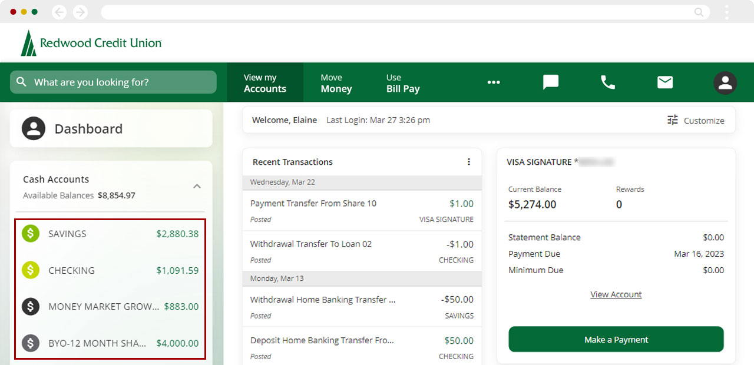The width and height of the screenshot is (754, 365).
Task: Click the Redwood Credit Union logo
Action: tap(91, 43)
